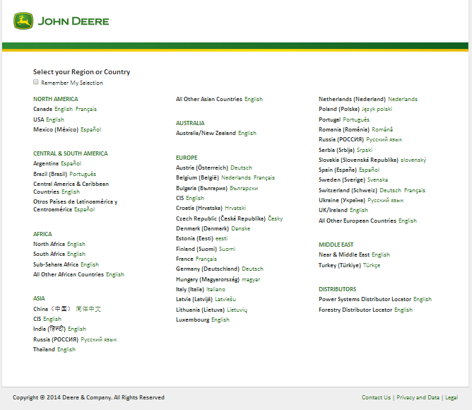The height and width of the screenshot is (410, 472).
Task: Select UK/Ireland English link
Action: pyautogui.click(x=359, y=210)
